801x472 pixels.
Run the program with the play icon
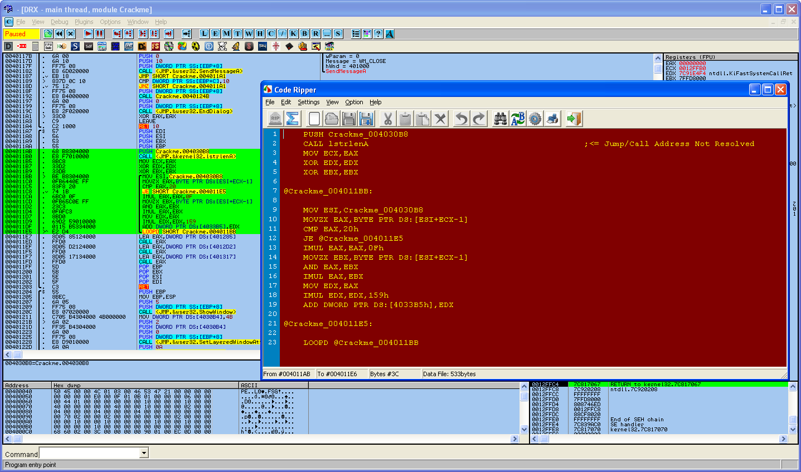(x=88, y=34)
